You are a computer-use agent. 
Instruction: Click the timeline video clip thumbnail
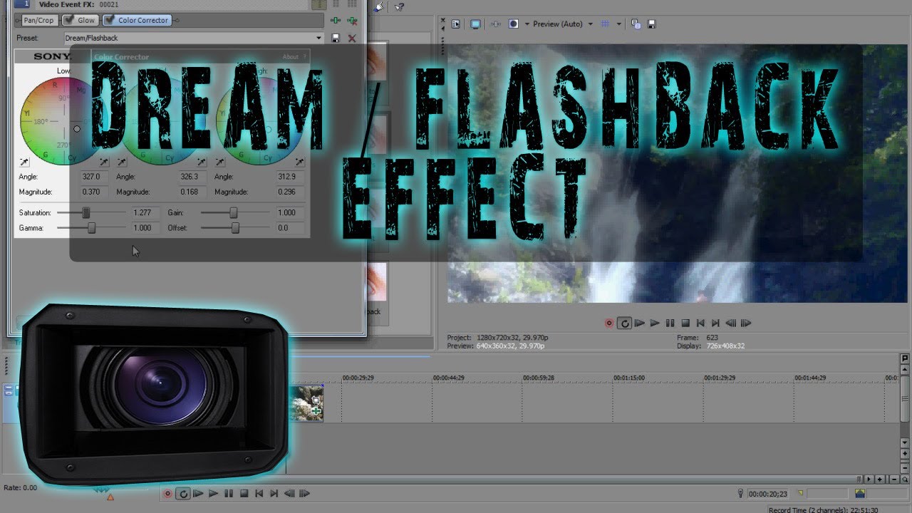click(306, 403)
